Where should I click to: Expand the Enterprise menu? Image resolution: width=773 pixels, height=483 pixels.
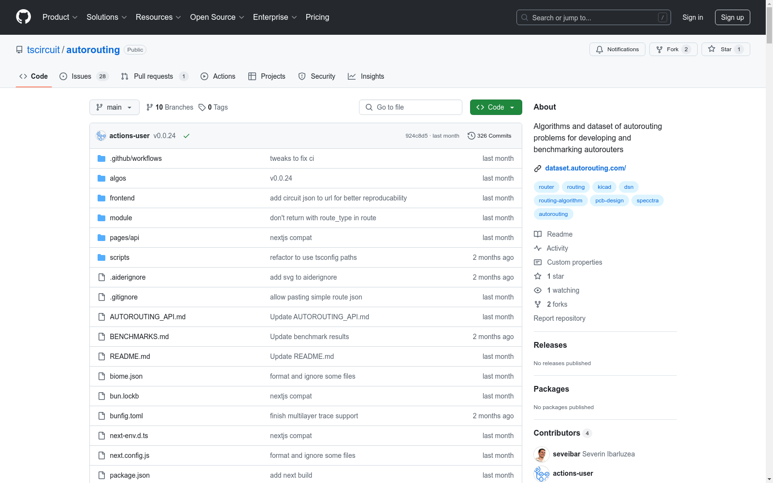(x=275, y=17)
